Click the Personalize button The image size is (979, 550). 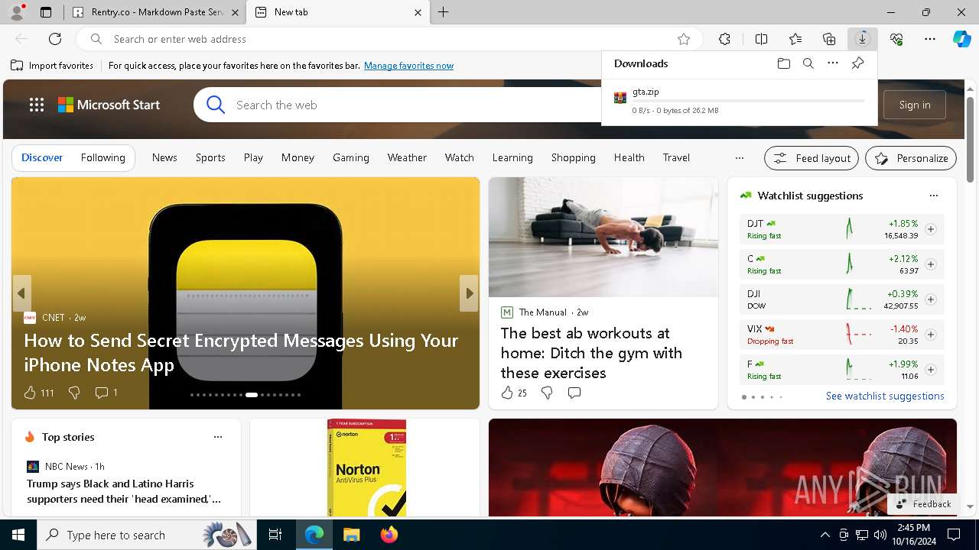911,158
